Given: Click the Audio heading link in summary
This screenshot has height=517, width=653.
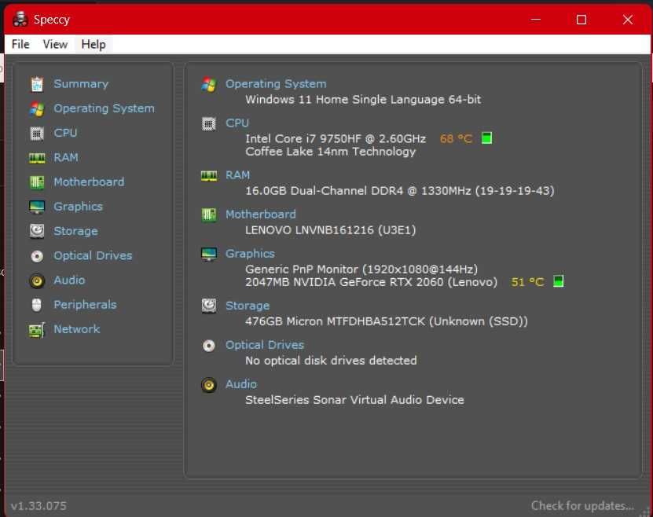Looking at the screenshot, I should pyautogui.click(x=240, y=384).
